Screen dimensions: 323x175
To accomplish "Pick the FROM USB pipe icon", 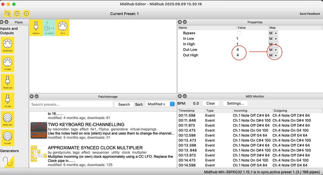I will pos(7,82).
